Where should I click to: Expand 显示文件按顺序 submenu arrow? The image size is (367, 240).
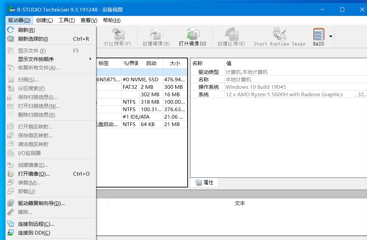tap(90, 59)
